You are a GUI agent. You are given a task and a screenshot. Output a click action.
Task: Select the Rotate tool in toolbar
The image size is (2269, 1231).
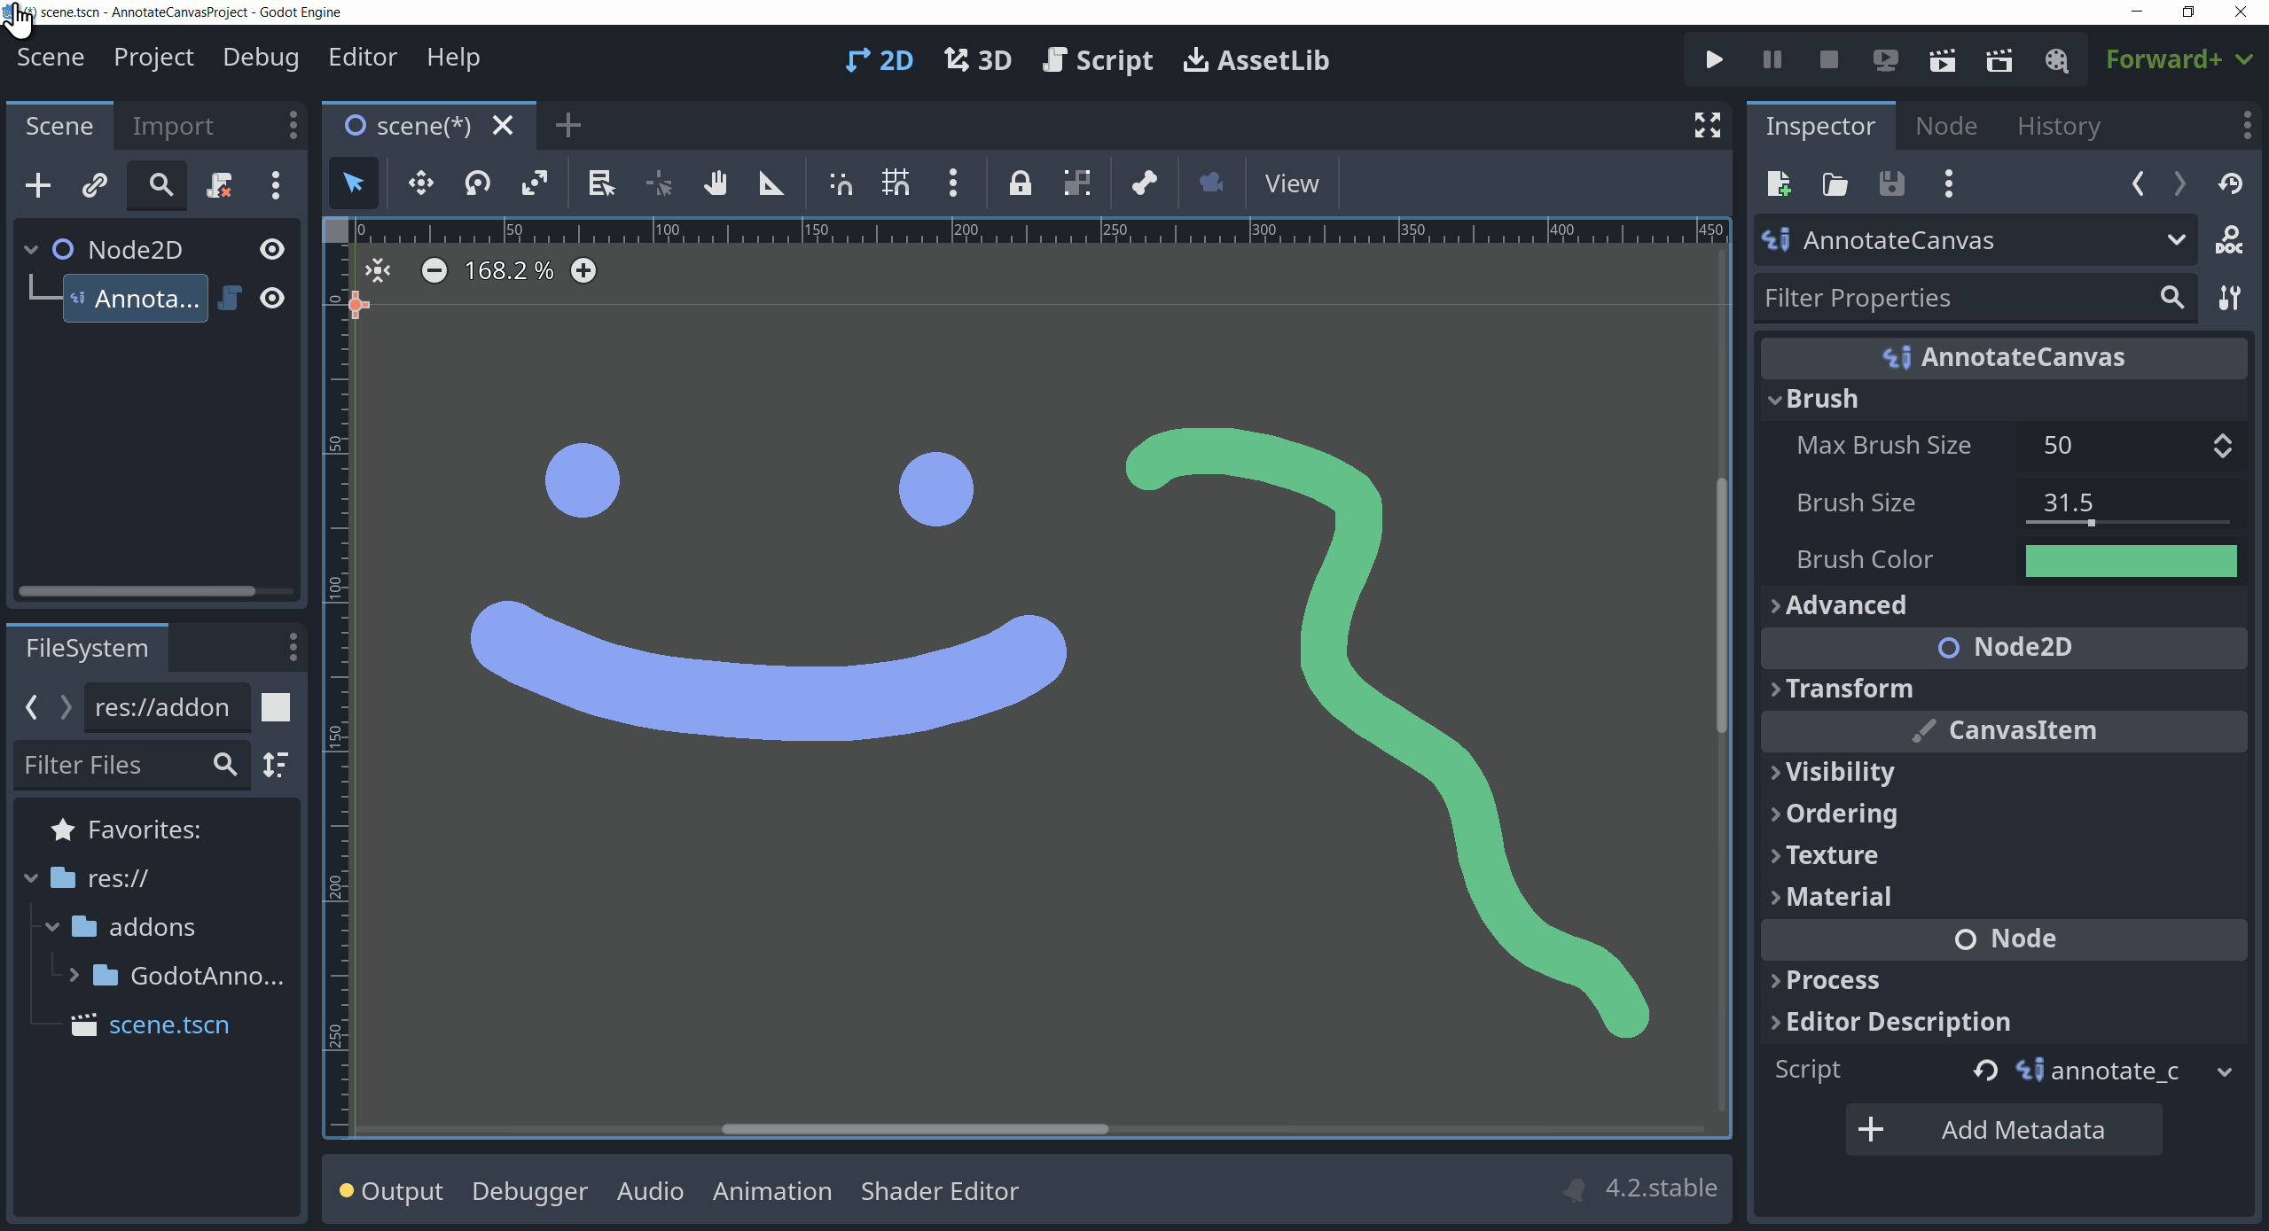(x=476, y=182)
